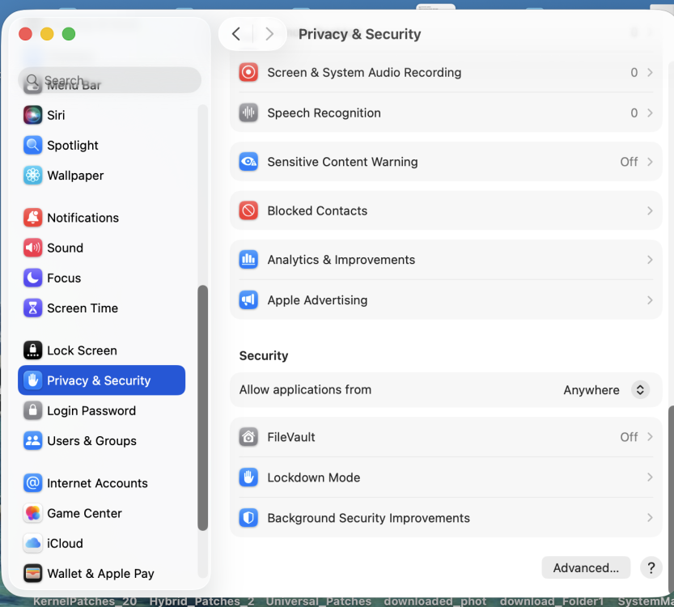The height and width of the screenshot is (607, 674).
Task: Click Spotlight label in sidebar
Action: [73, 146]
